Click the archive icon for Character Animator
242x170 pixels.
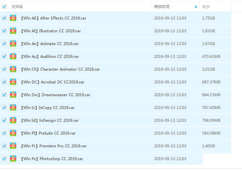(x=13, y=69)
